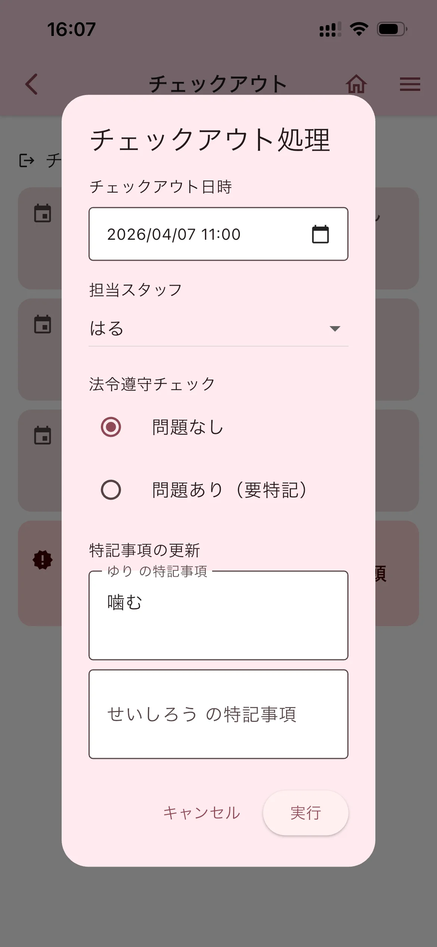Screen dimensions: 437x947
Task: Click the first calendar event icon
Action: [x=43, y=214]
